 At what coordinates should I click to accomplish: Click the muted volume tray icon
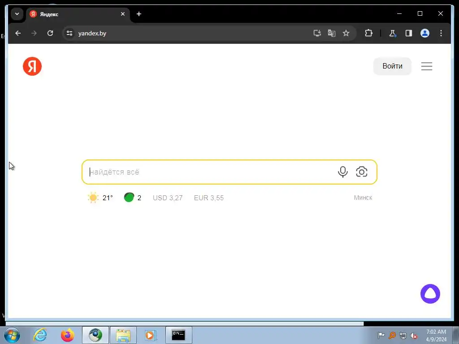(x=414, y=335)
